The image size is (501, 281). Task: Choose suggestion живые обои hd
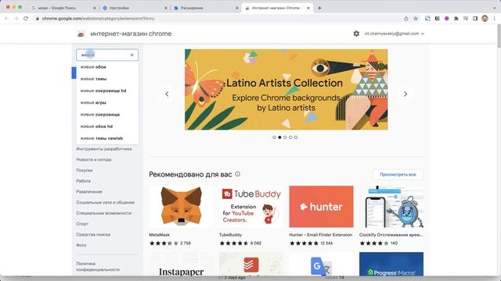coord(107,126)
